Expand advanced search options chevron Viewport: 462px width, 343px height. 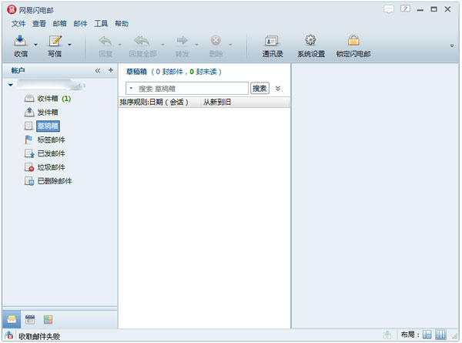278,89
